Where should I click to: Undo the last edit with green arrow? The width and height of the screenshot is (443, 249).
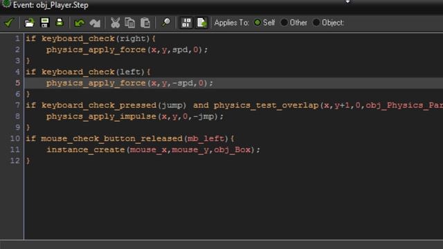(x=80, y=23)
